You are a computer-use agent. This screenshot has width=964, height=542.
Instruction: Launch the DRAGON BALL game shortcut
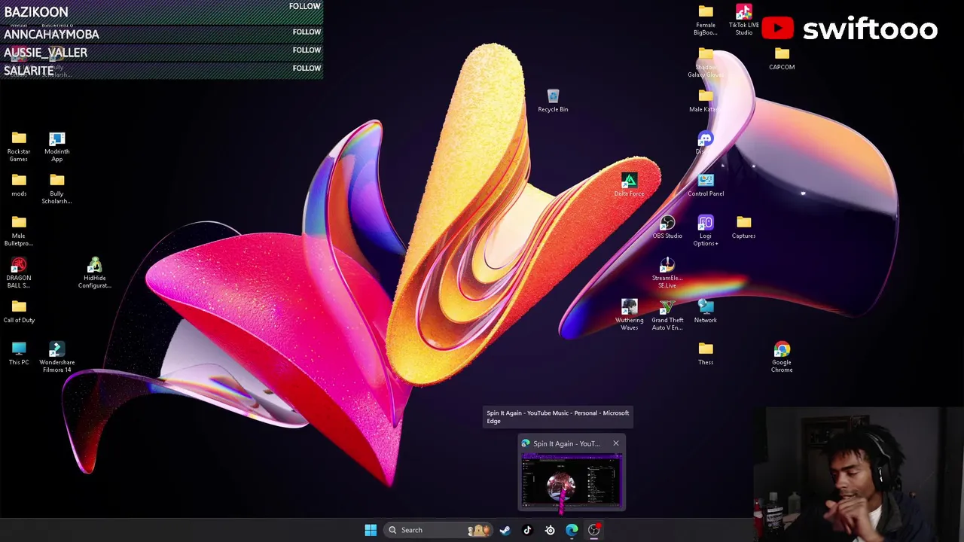[19, 273]
